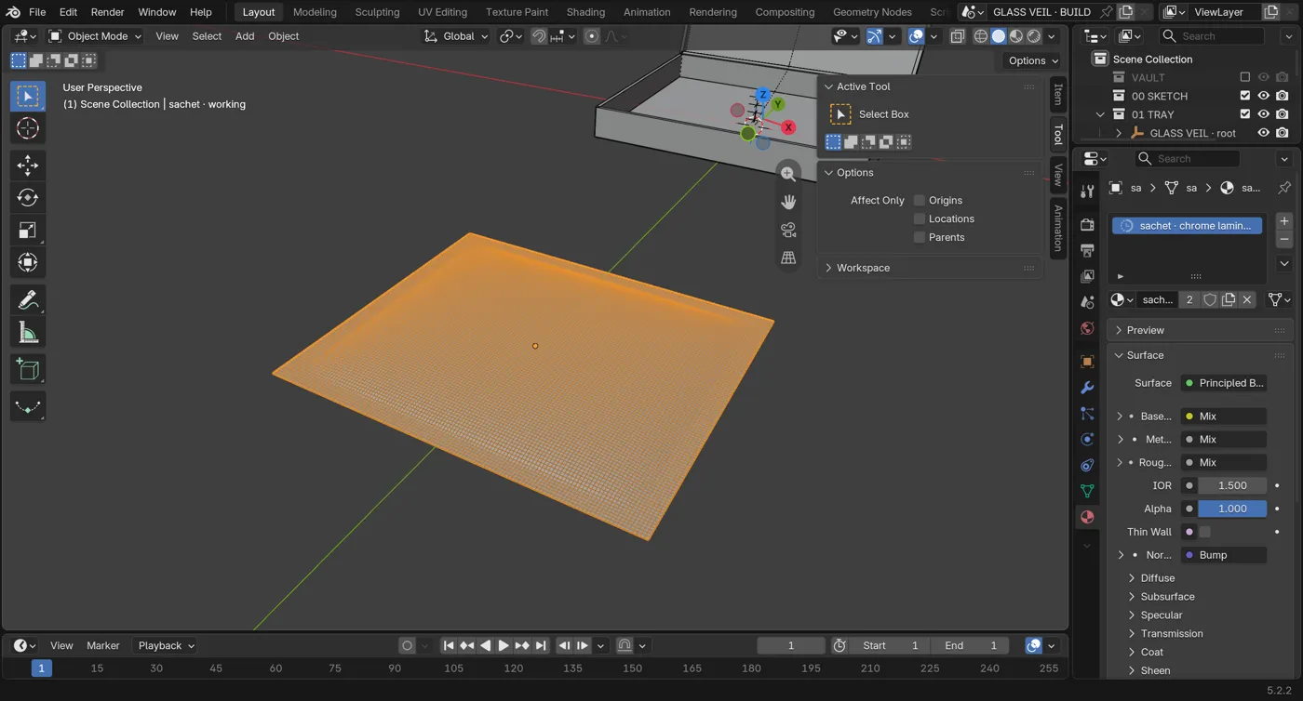Screen dimensions: 1303x701
Task: Select the Cursor tool in toolbar
Action: pos(28,128)
